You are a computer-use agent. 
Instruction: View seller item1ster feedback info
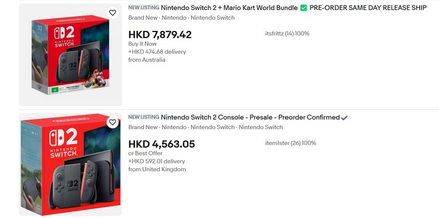(290, 143)
